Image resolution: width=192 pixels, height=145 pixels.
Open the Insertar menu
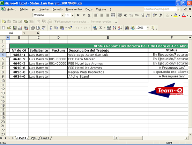click(44, 9)
